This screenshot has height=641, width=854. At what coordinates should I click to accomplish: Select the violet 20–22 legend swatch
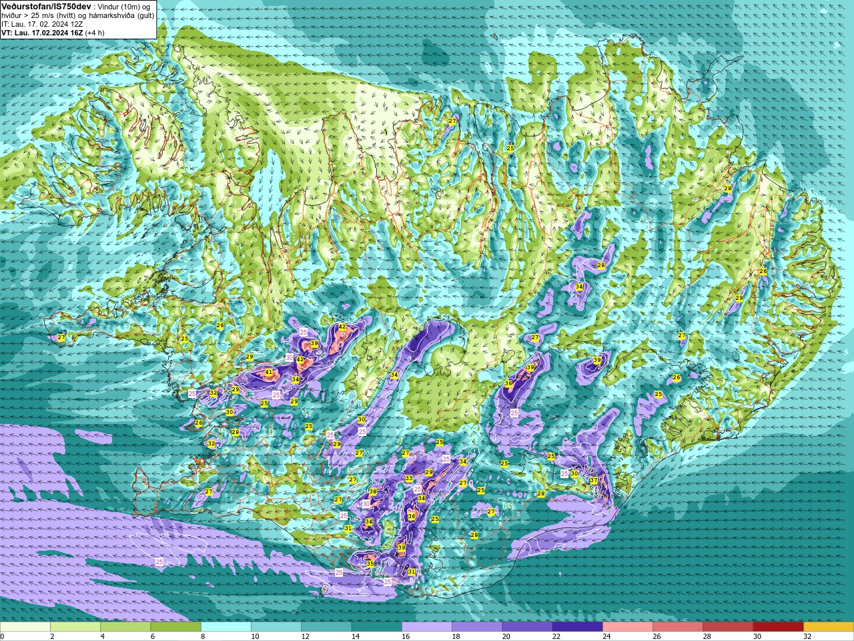pyautogui.click(x=527, y=627)
